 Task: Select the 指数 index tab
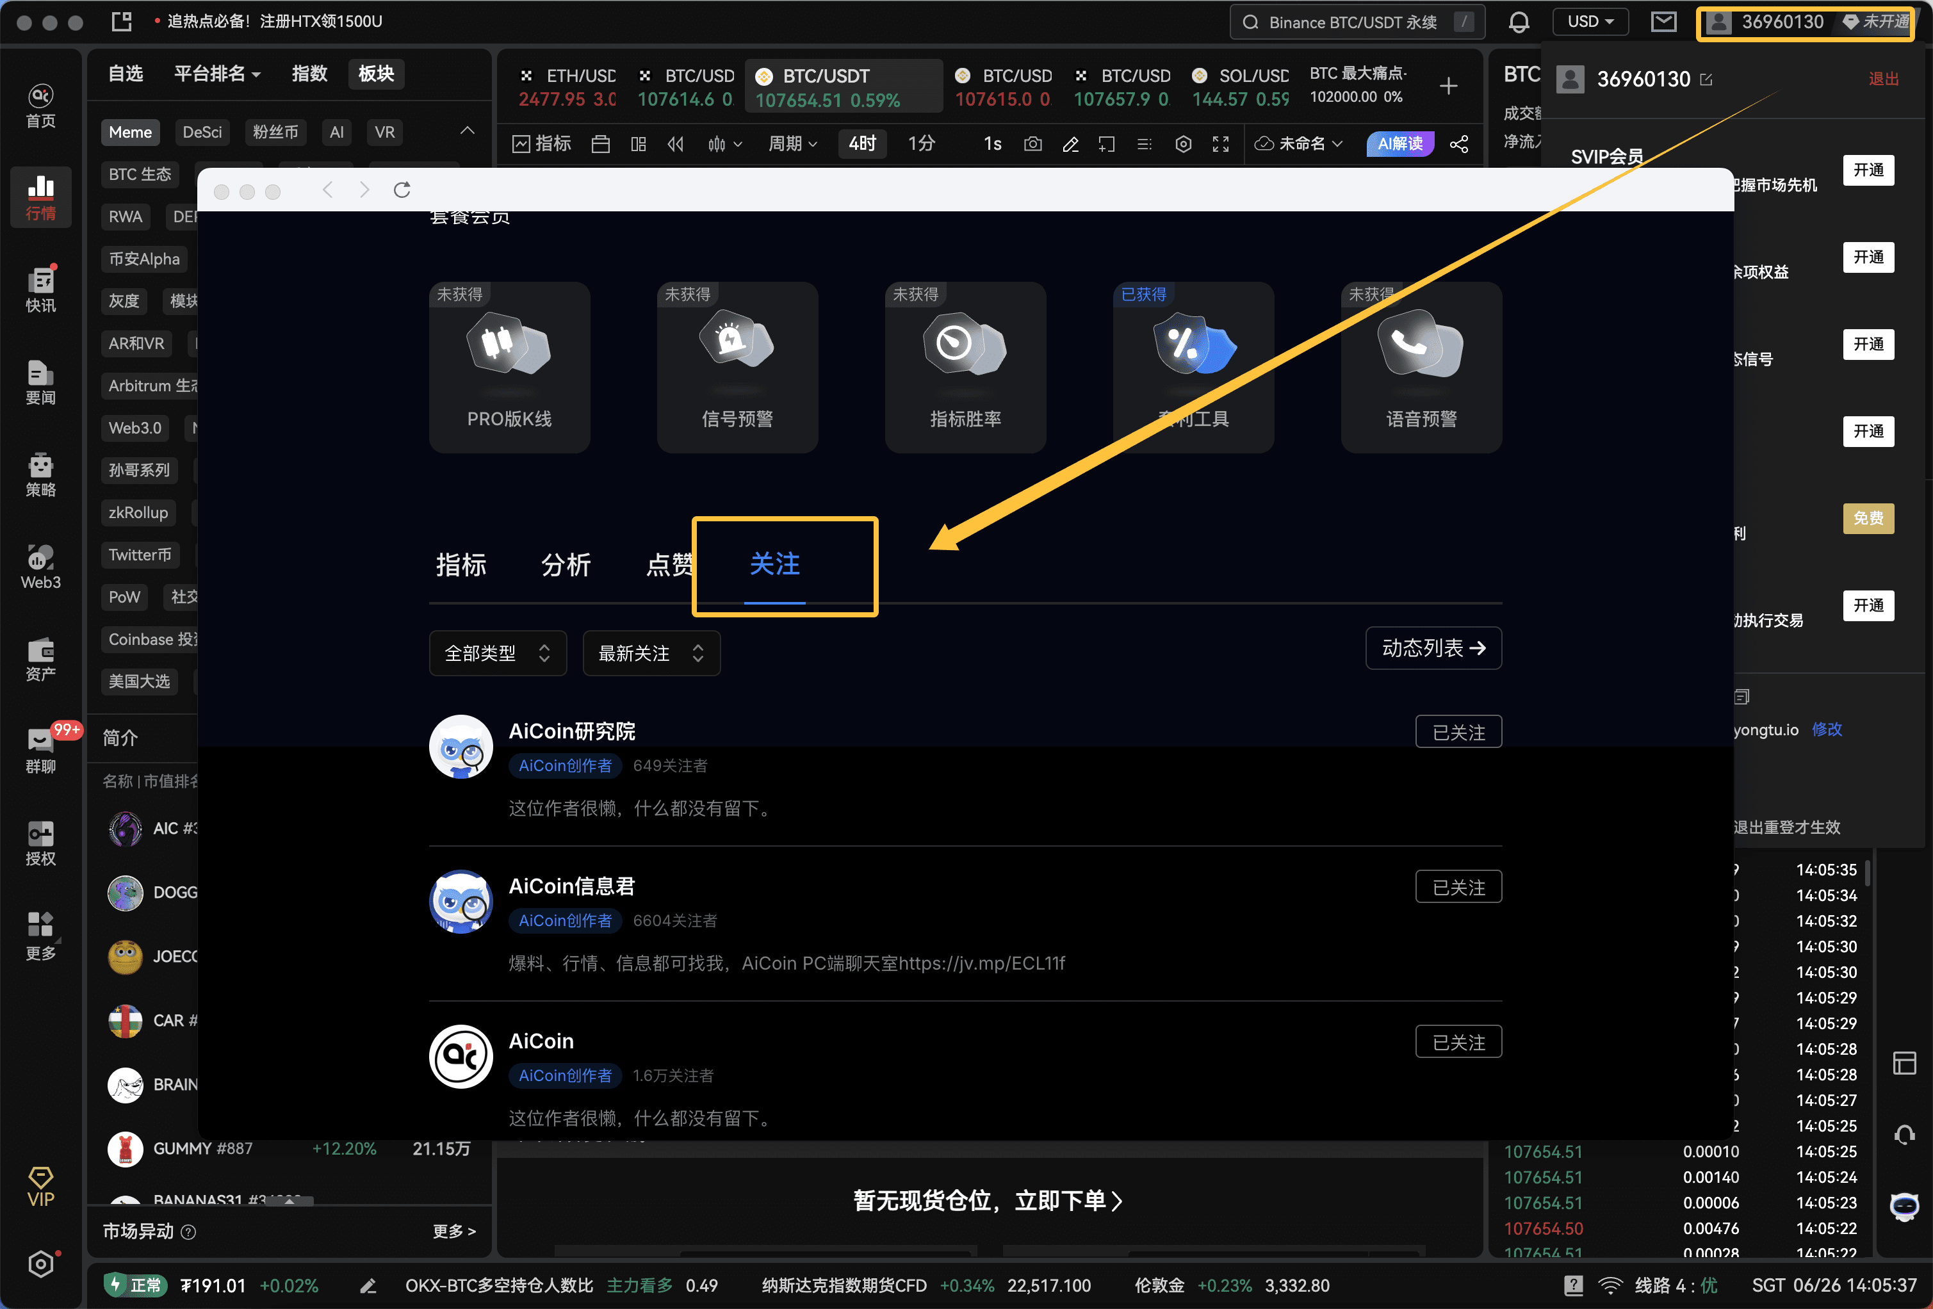click(x=309, y=74)
